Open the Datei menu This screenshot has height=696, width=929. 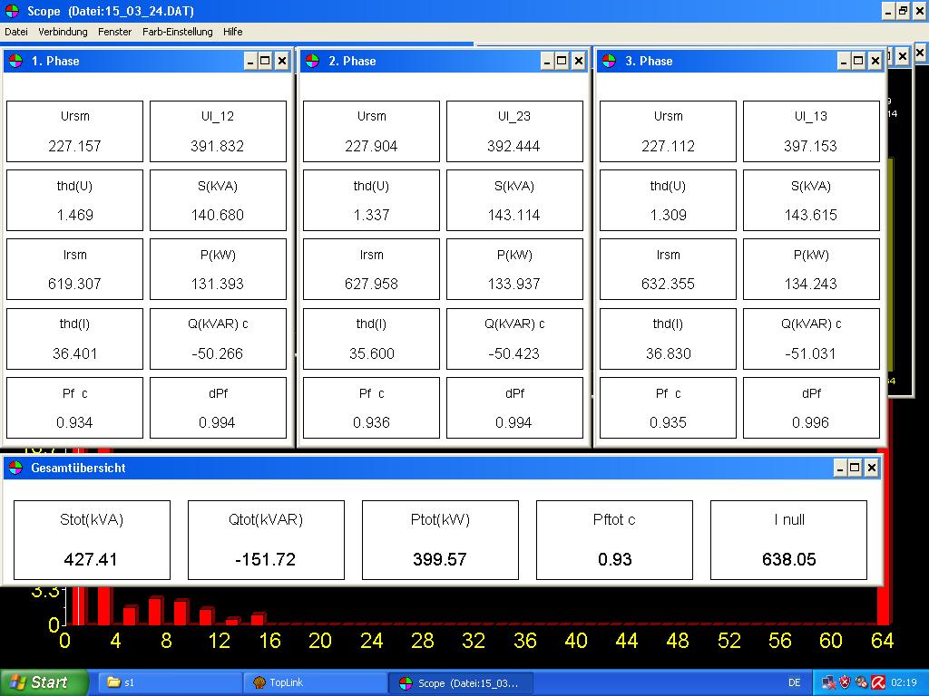[x=16, y=32]
